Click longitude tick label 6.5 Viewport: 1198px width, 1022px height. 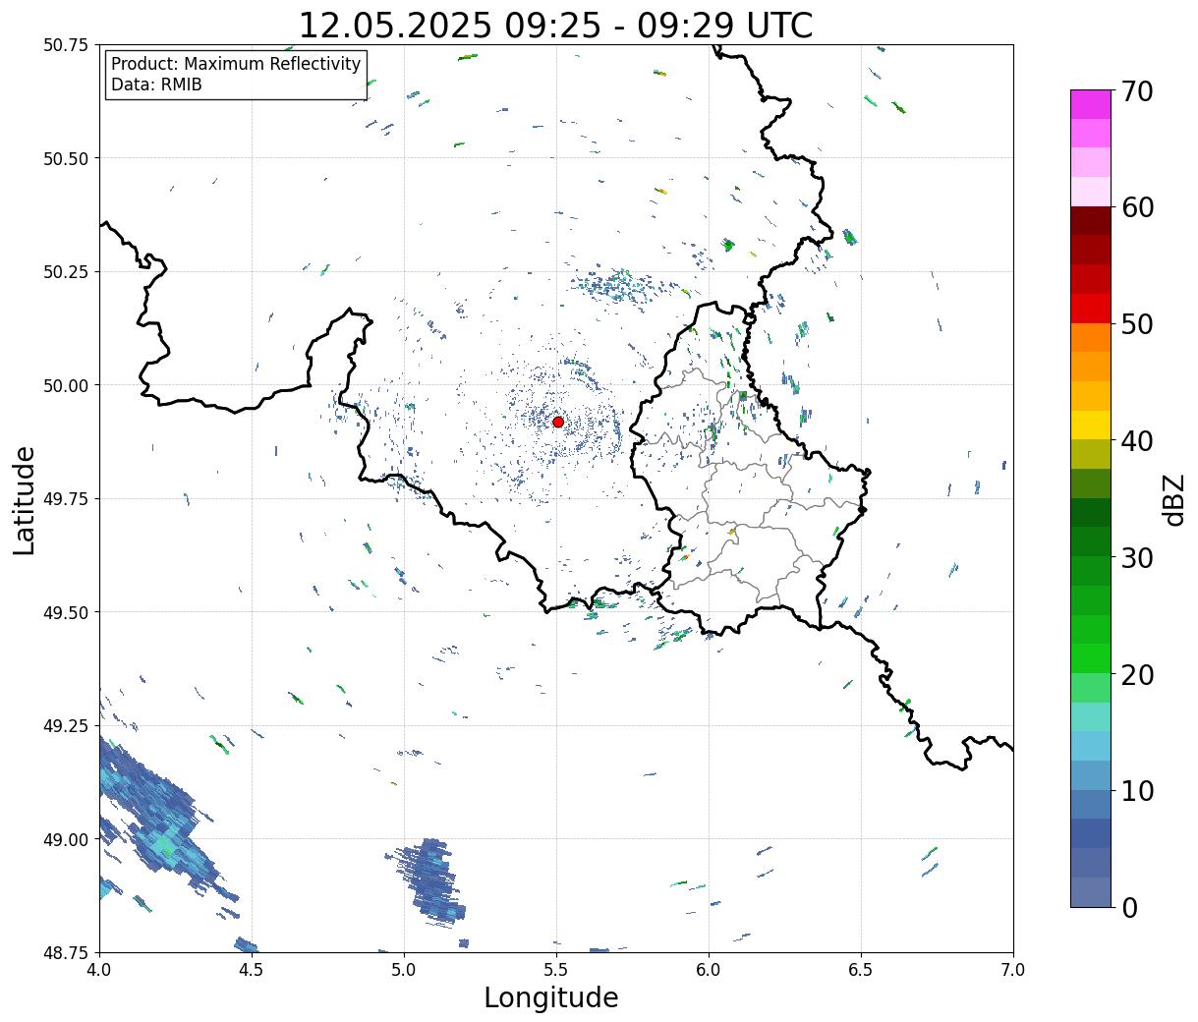pos(861,970)
